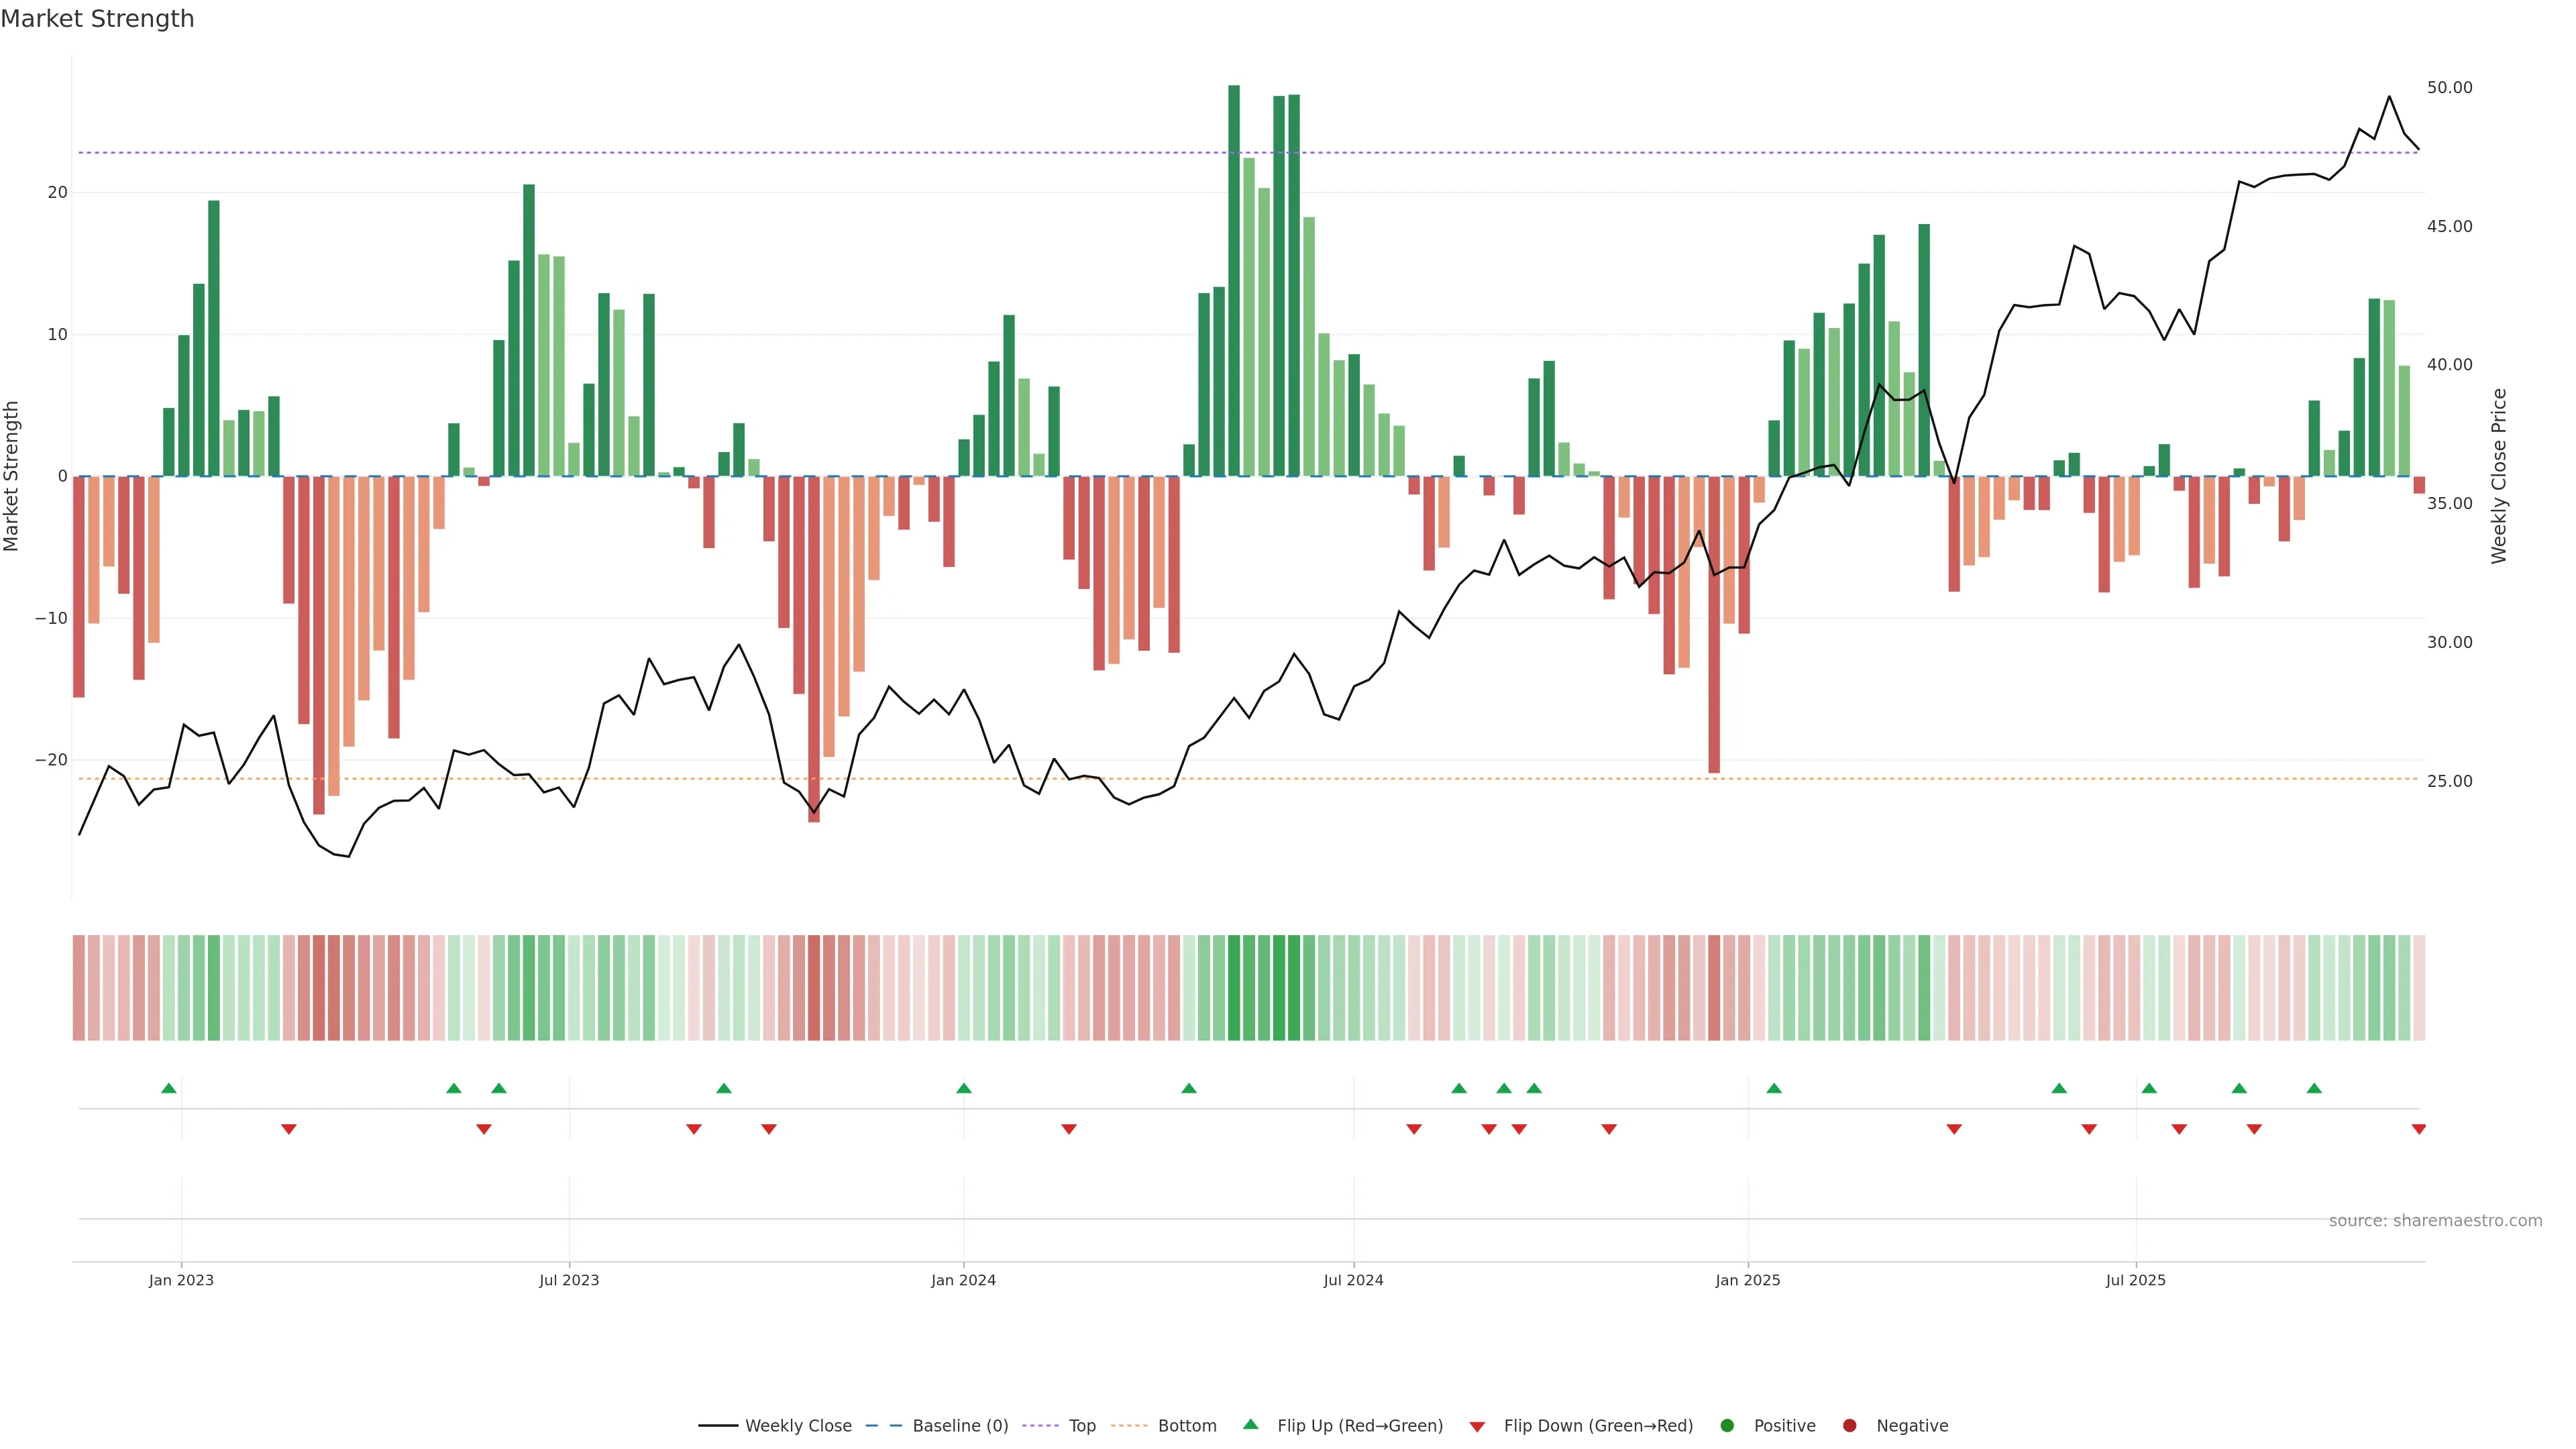Screen dimensions: 2576x1449
Task: Click the 50.00 price axis tick label
Action: (2449, 88)
